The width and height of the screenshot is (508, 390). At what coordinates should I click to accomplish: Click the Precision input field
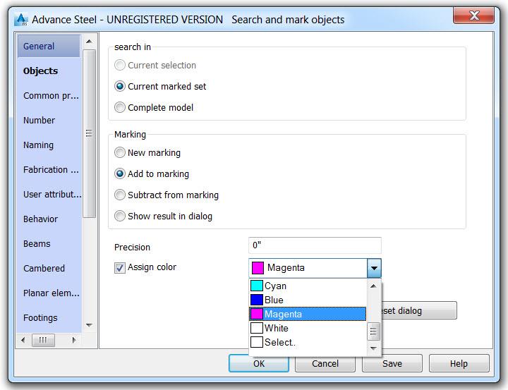315,245
